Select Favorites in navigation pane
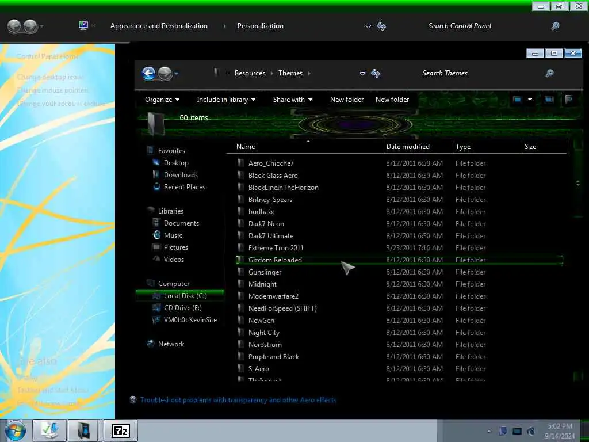 (x=171, y=151)
